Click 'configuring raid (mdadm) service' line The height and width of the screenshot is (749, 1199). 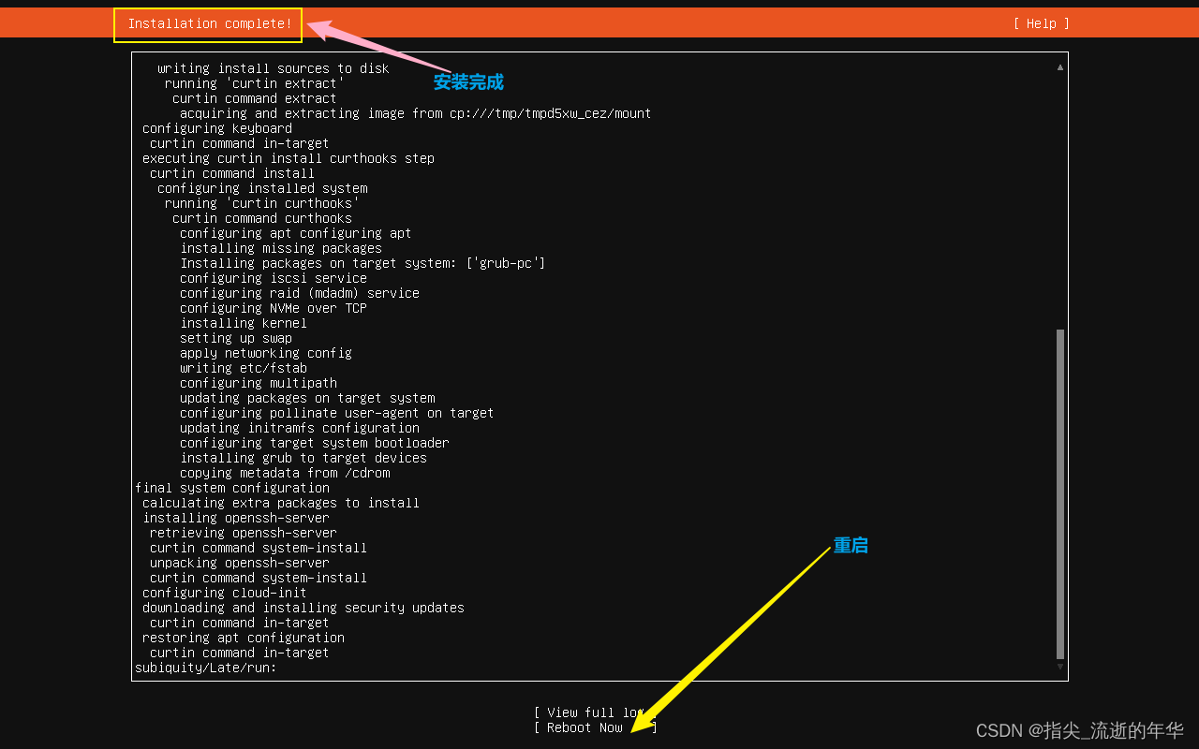tap(299, 293)
